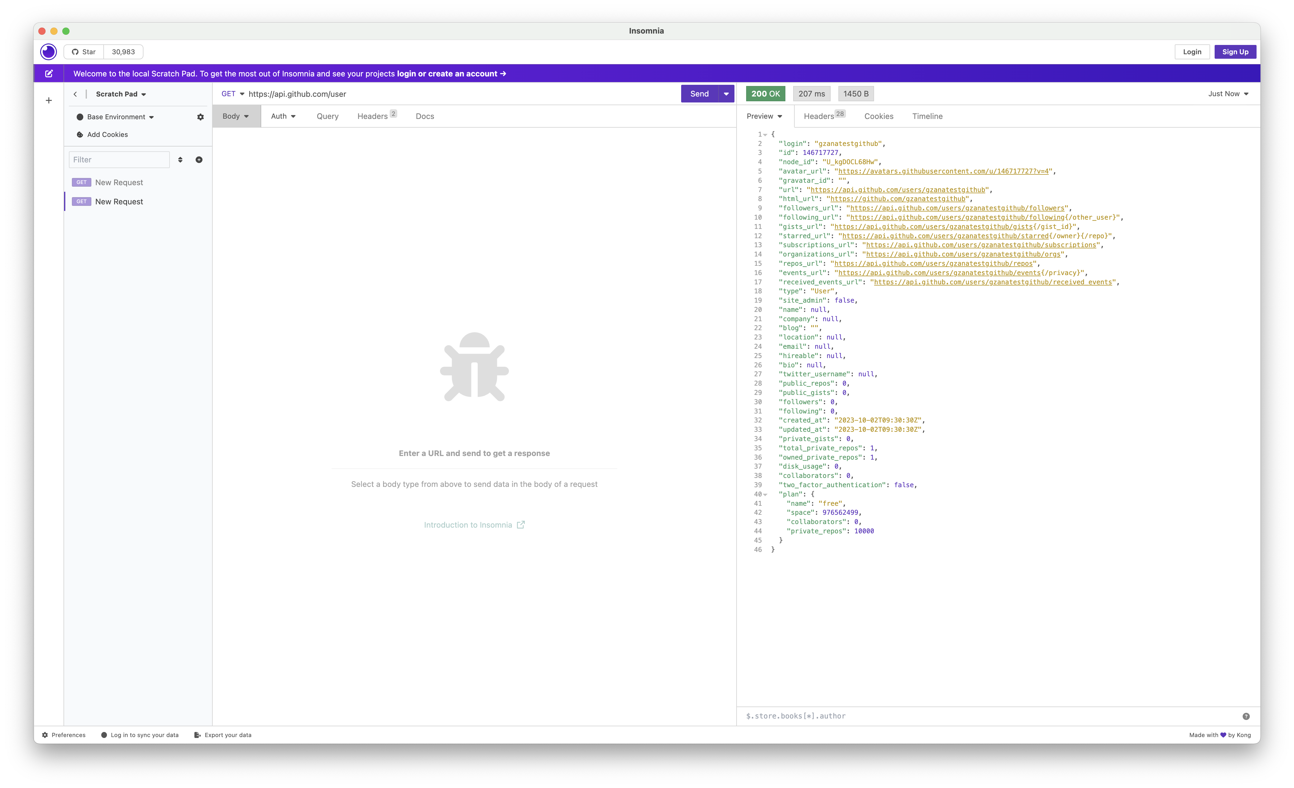Click the 207 ms time badge
This screenshot has height=788, width=1294.
pos(811,93)
